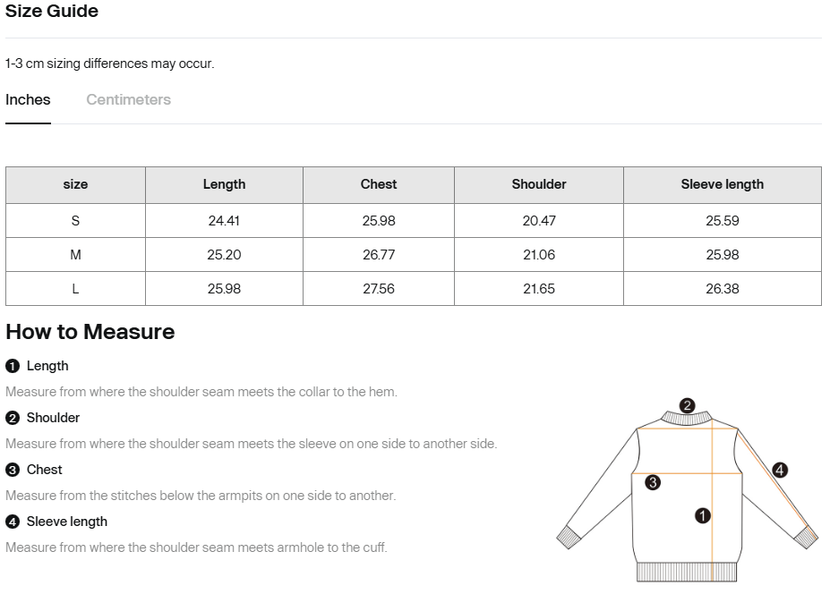Click the Shoulder column header
The image size is (830, 611).
(x=539, y=184)
